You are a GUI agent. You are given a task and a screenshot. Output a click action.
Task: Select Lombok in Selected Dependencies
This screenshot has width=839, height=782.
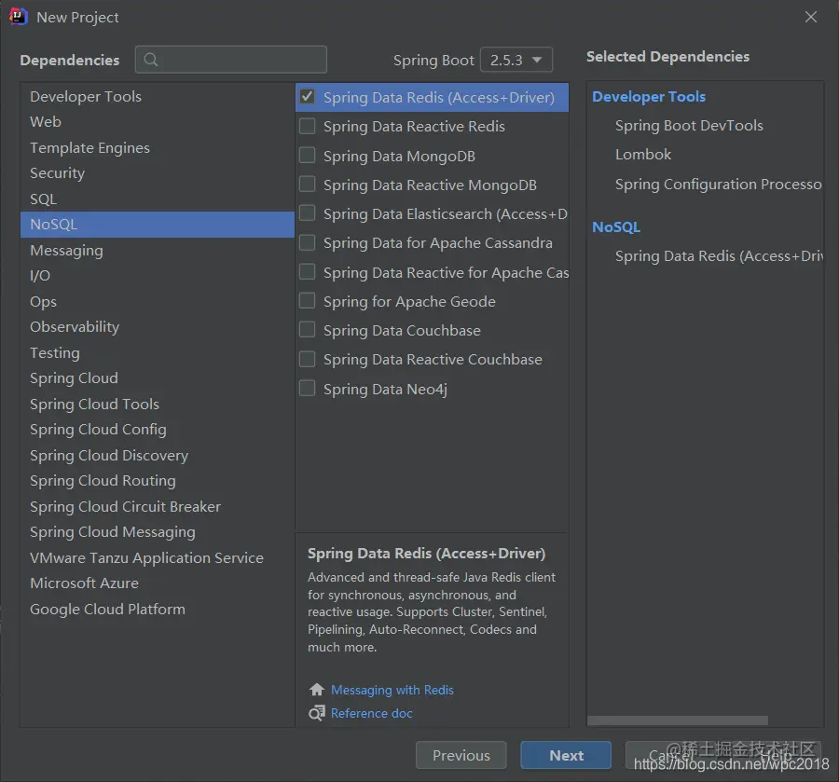pos(643,155)
